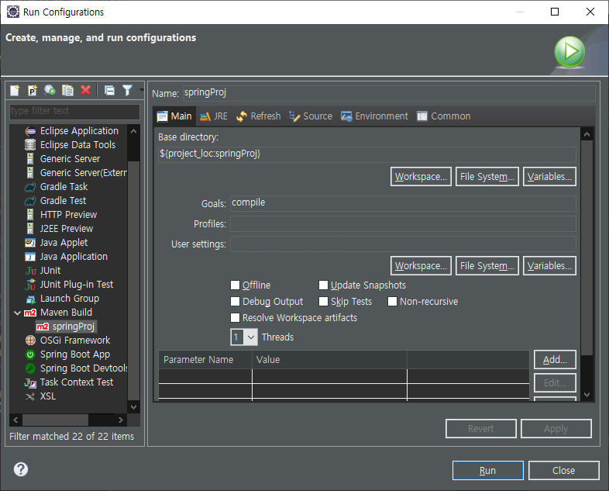Click New prototype configuration icon

point(33,91)
